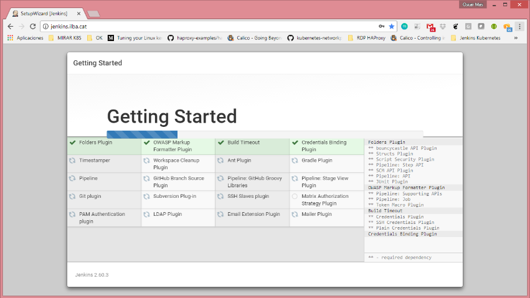Screen dimensions: 530x298
Task: Close the SetupWizard [Jenkins] tab
Action: click(78, 14)
